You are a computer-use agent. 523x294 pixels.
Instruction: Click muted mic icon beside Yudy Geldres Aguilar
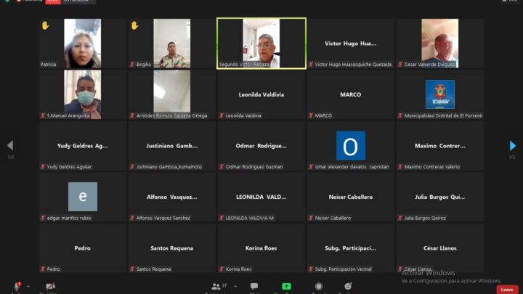[43, 166]
